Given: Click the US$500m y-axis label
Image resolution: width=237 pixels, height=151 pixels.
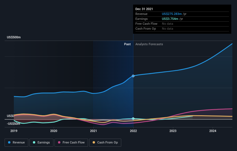Looking at the screenshot, I should (x=14, y=37).
